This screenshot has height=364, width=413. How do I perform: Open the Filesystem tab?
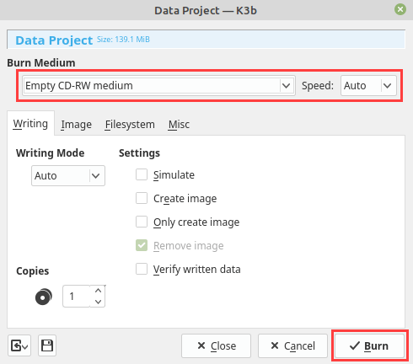click(130, 124)
